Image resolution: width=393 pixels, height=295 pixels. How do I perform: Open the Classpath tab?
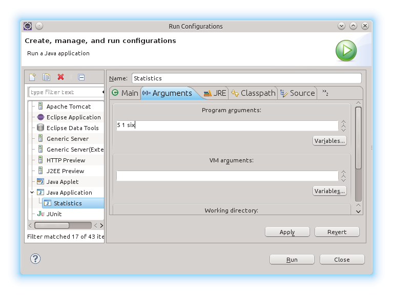(253, 93)
